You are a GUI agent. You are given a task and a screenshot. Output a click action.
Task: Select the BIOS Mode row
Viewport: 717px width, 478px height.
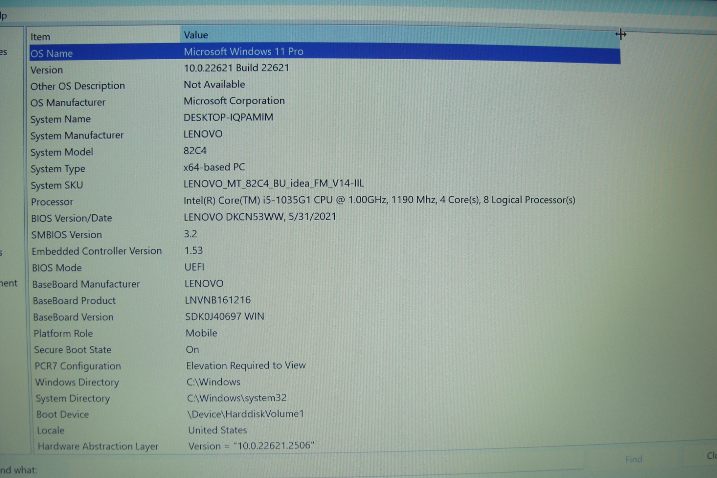click(57, 268)
